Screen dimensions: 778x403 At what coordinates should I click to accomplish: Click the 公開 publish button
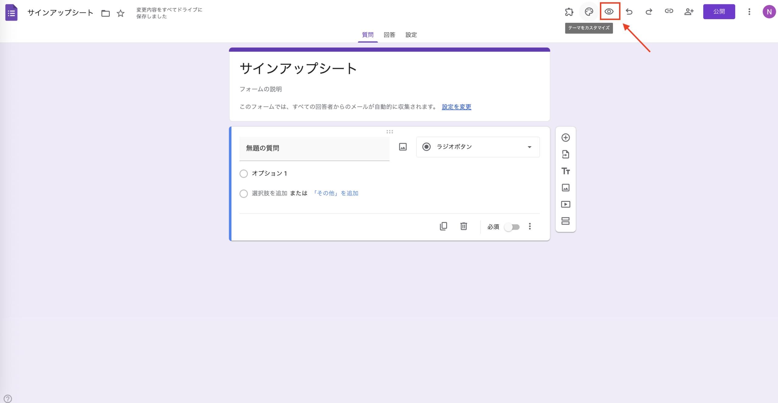(719, 12)
